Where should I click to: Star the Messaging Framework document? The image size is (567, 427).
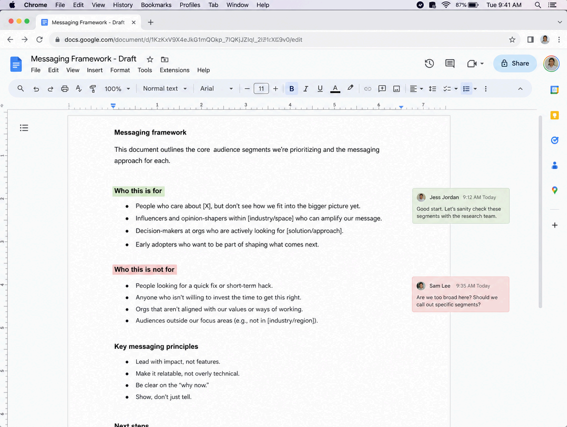(x=150, y=59)
